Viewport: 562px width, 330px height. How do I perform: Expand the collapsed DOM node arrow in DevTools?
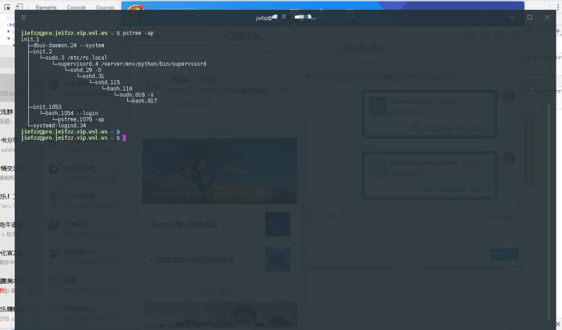click(8, 32)
